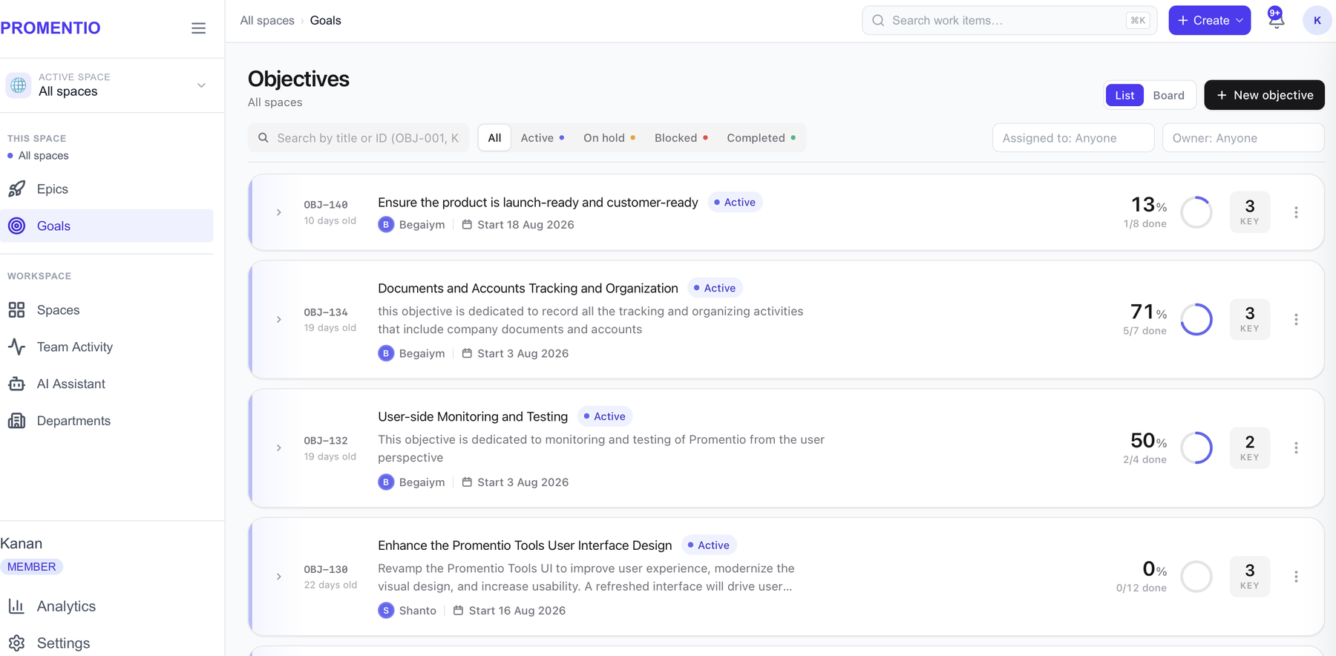Click the Goals target icon
Viewport: 1336px width, 656px height.
[16, 226]
